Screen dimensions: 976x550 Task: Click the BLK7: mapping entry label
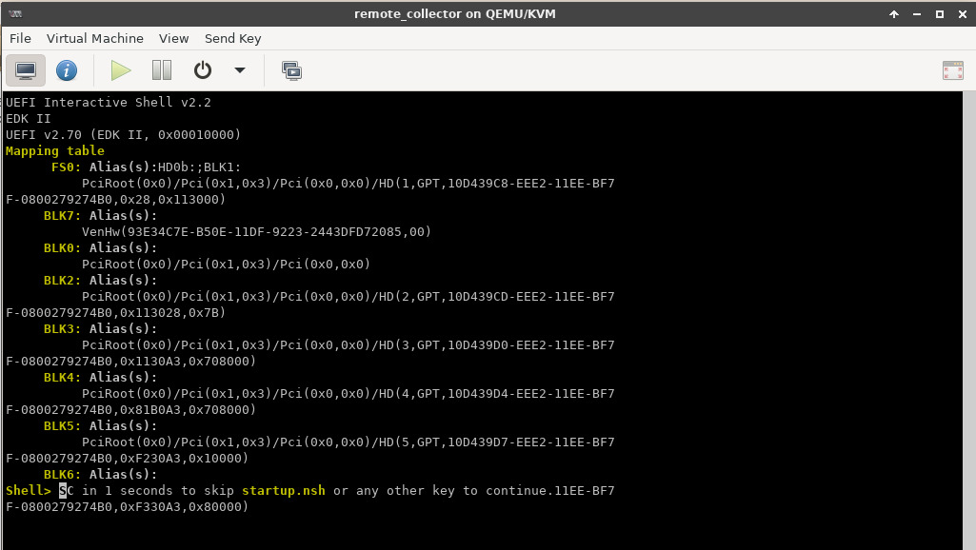point(62,215)
